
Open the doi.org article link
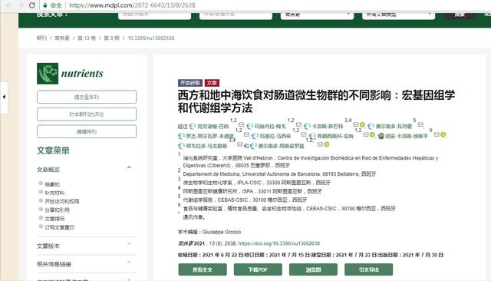(279, 243)
